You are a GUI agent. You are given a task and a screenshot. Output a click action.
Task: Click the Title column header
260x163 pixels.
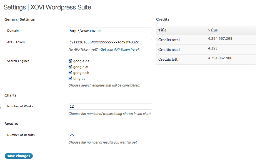pos(162,30)
